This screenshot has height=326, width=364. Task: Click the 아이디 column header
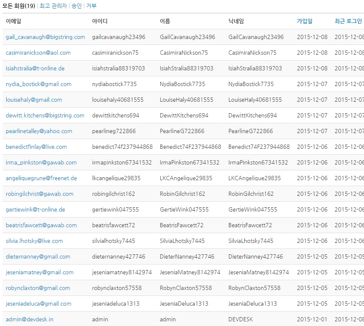[x=99, y=21]
